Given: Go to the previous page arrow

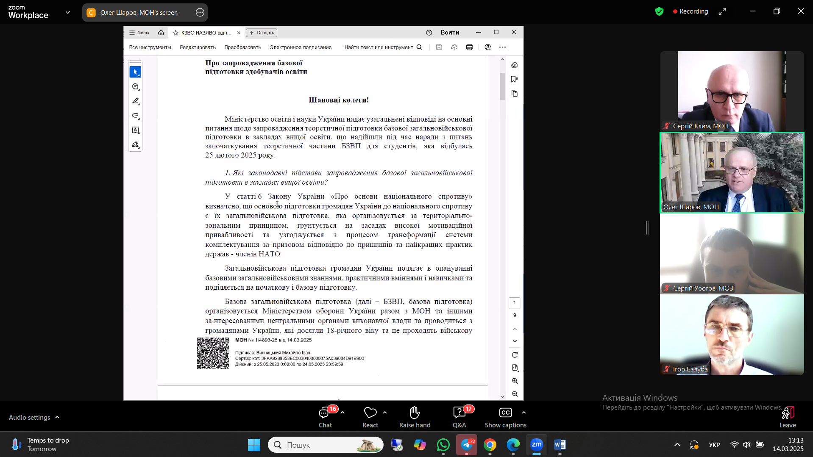Looking at the screenshot, I should point(515,329).
